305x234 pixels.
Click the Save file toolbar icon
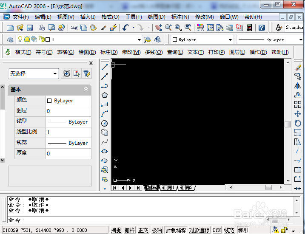30,28
